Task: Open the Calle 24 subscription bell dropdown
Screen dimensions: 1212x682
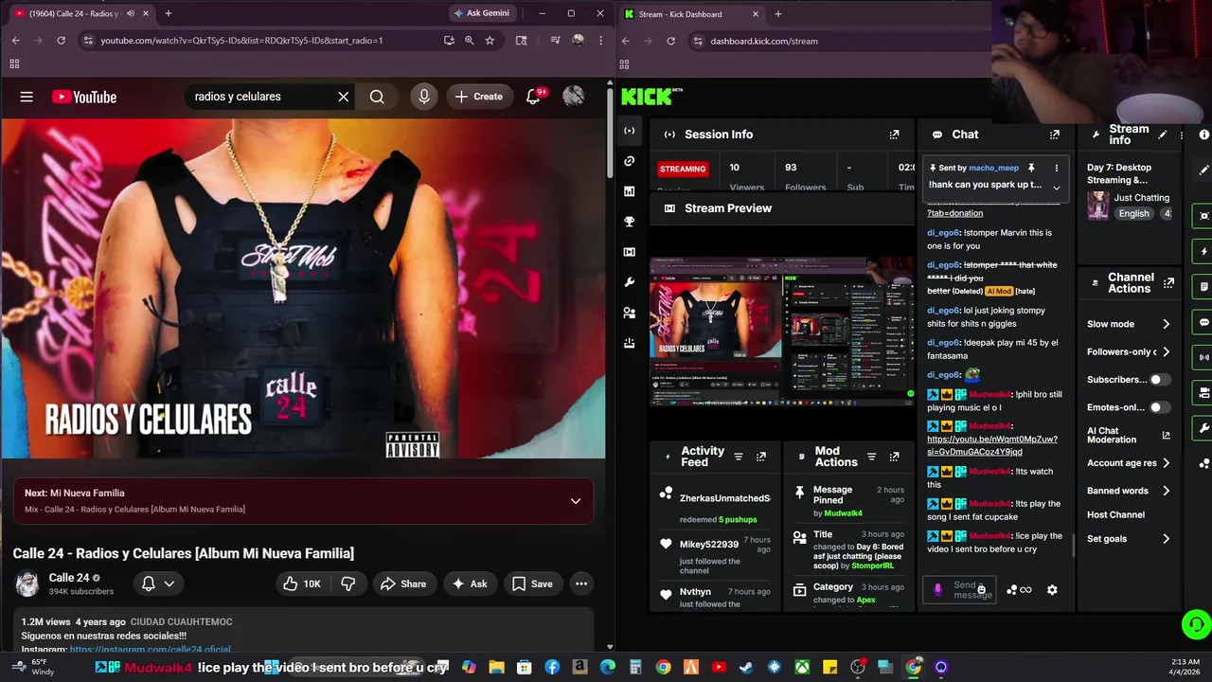Action: [x=157, y=583]
